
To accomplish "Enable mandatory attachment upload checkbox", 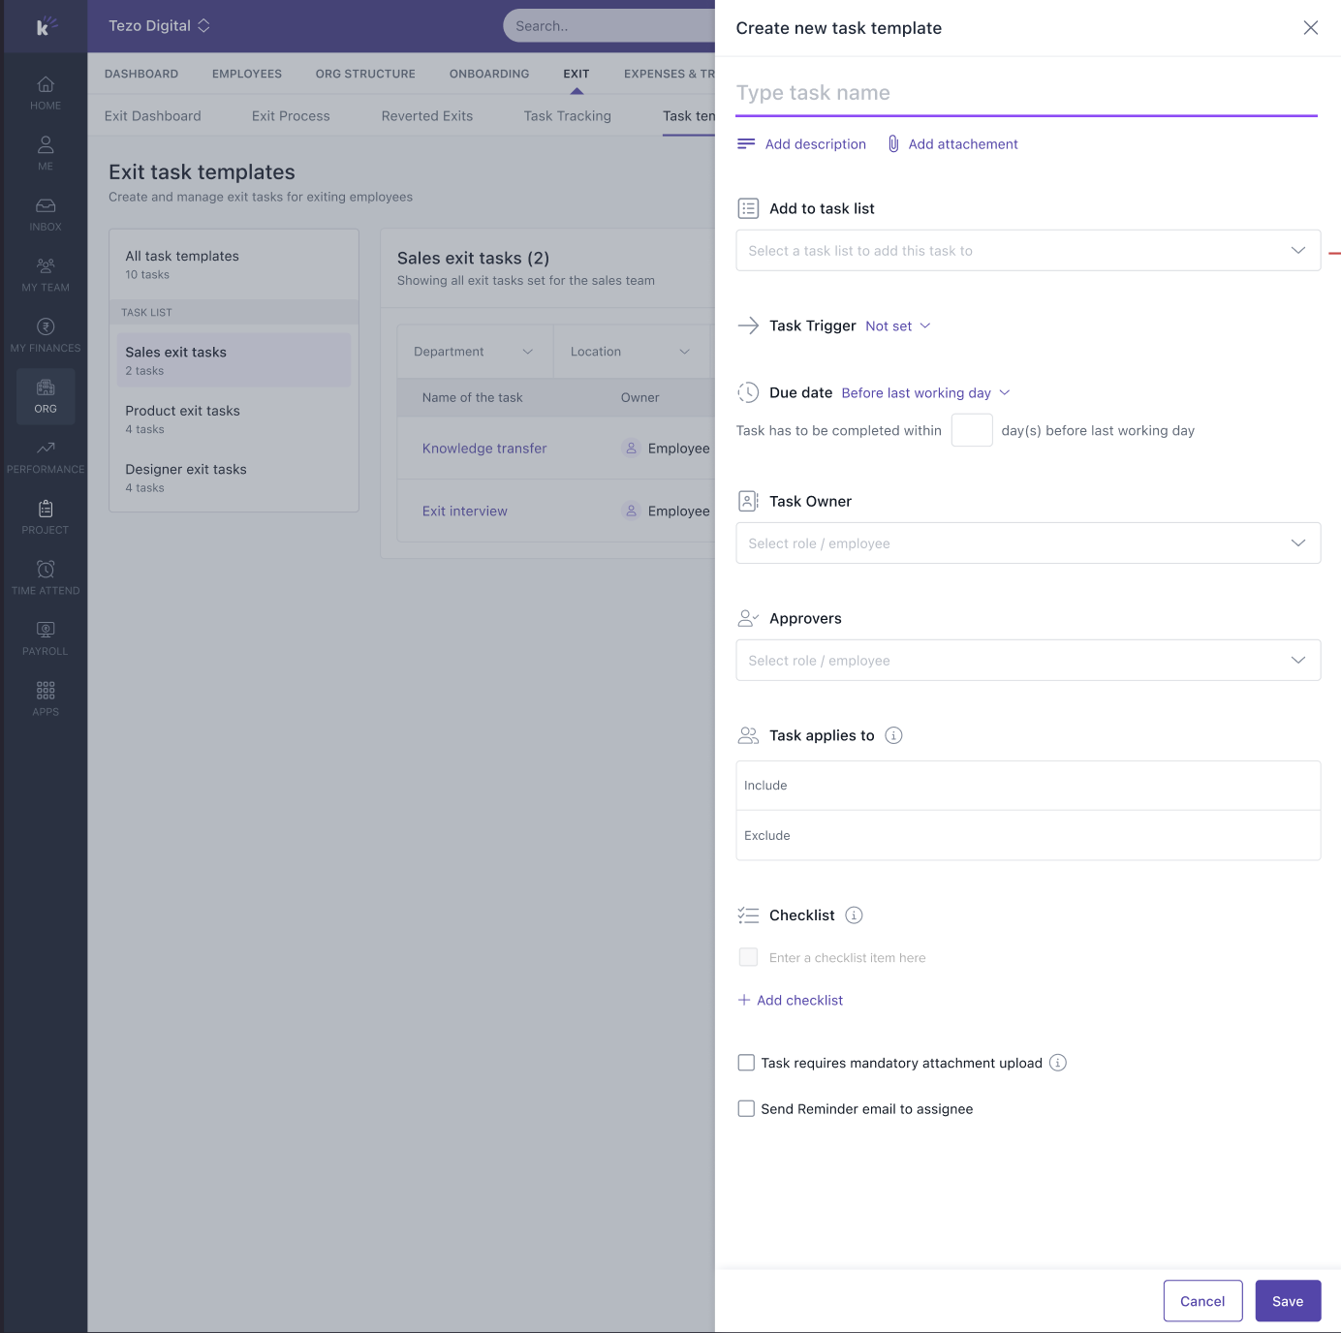I will coord(746,1063).
